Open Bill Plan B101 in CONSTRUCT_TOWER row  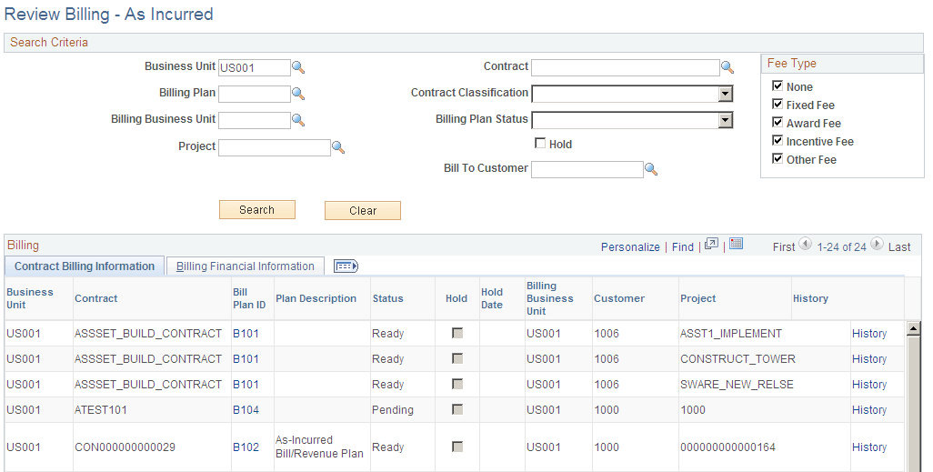click(x=246, y=359)
